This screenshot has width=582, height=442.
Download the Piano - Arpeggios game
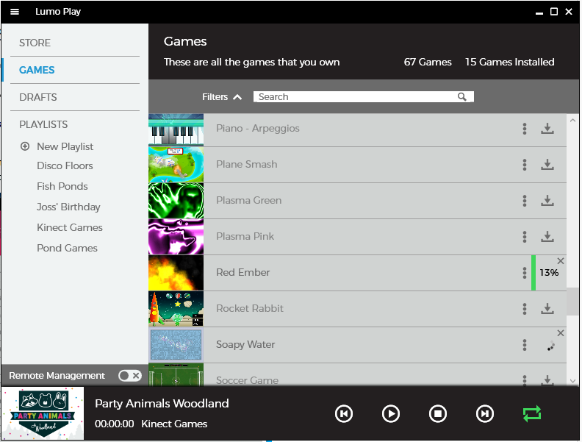click(x=547, y=129)
